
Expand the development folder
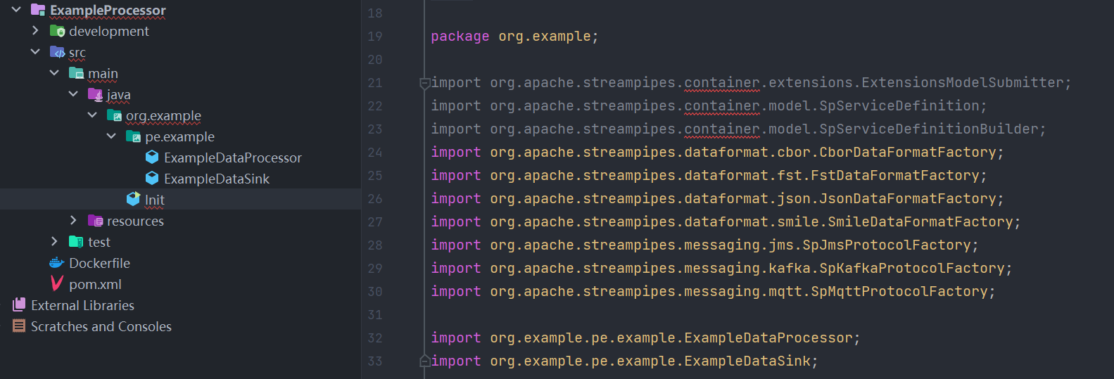(35, 31)
